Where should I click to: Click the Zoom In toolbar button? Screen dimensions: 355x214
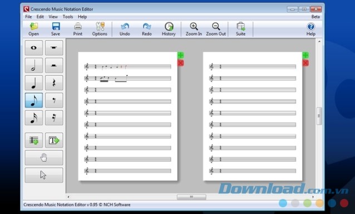pos(194,29)
